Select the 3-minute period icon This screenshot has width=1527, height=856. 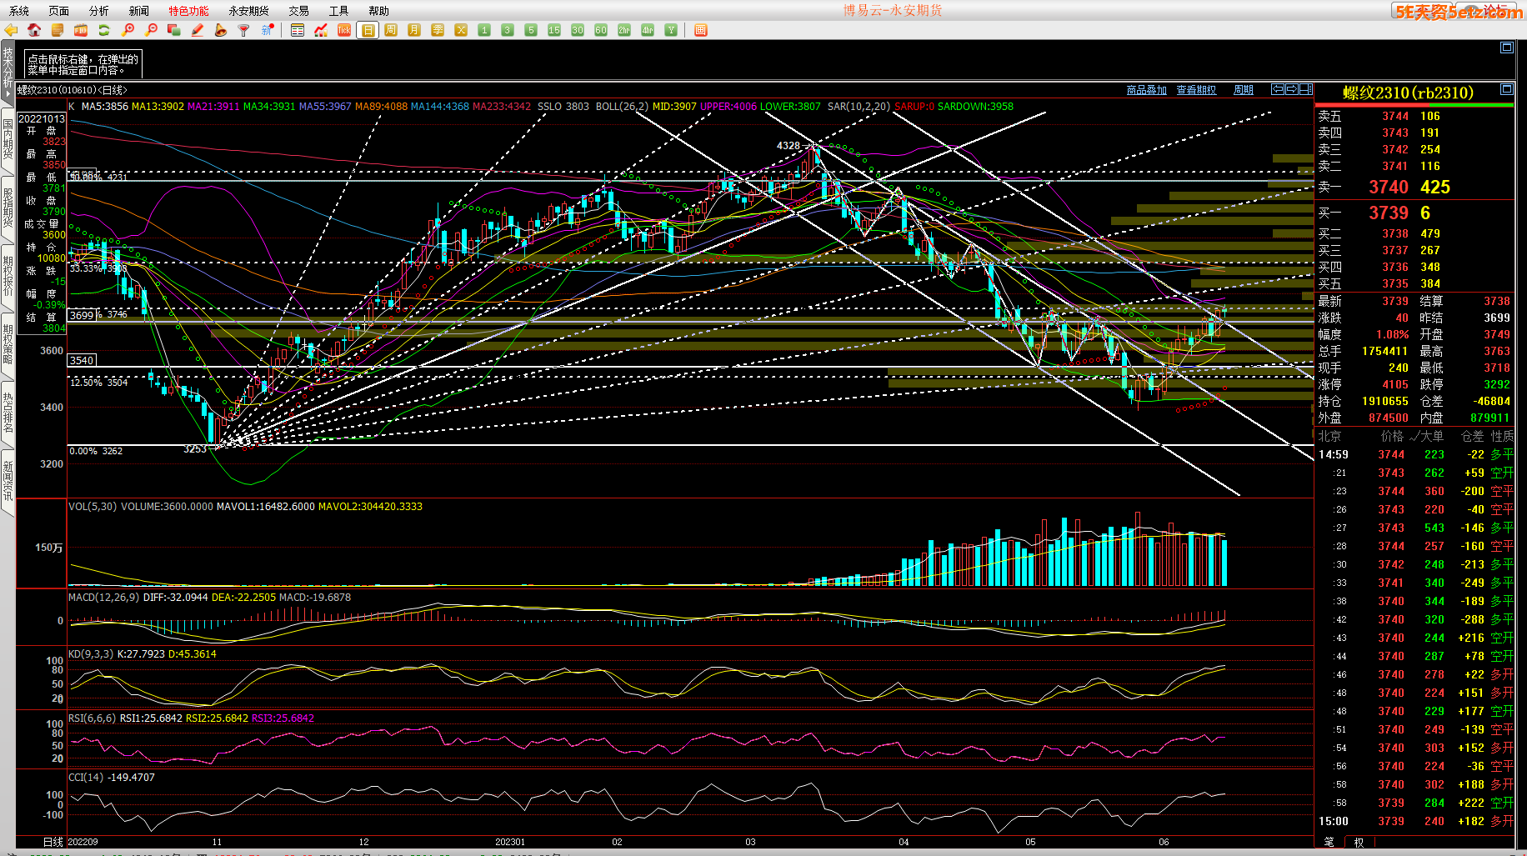pyautogui.click(x=508, y=30)
